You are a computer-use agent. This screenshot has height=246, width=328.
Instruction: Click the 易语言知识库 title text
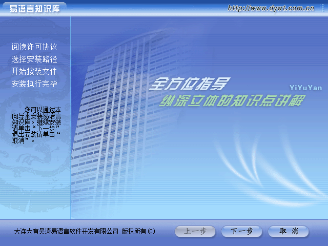pos(35,9)
